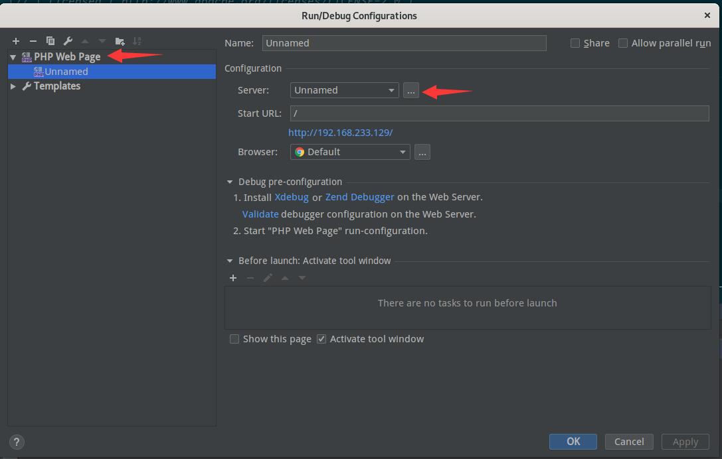Copy configuration icon in toolbar
Image resolution: width=722 pixels, height=459 pixels.
point(50,41)
